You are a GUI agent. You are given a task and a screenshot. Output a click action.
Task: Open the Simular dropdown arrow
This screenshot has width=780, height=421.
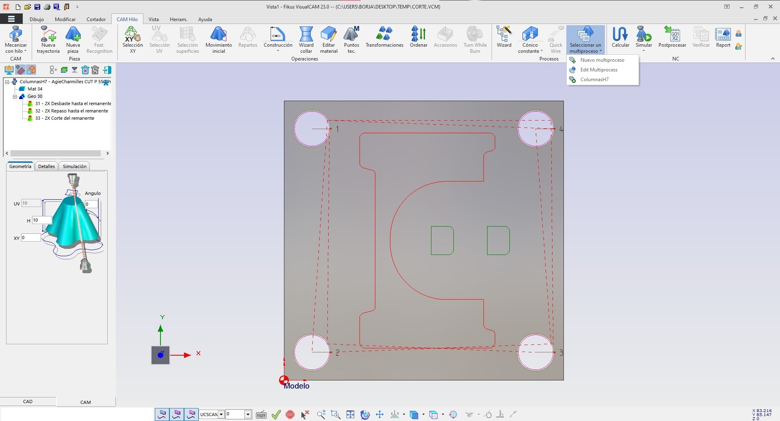pos(643,50)
